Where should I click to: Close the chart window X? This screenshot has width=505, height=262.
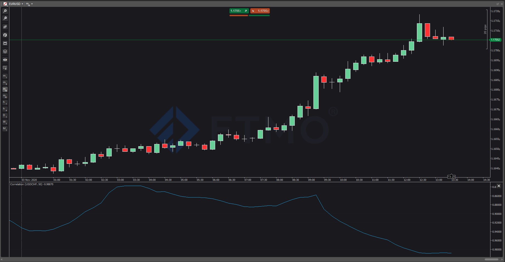pyautogui.click(x=502, y=4)
